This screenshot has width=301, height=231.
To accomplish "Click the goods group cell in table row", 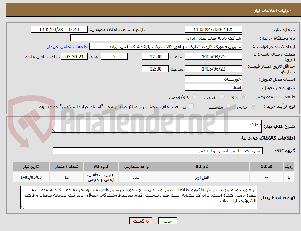I will pyautogui.click(x=101, y=177).
